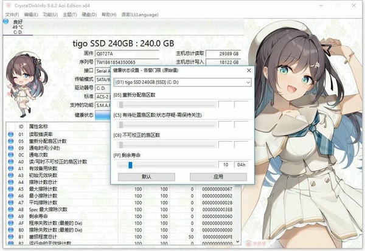Click raw value 000000000067
This screenshot has height=251, width=365.
tap(217, 189)
